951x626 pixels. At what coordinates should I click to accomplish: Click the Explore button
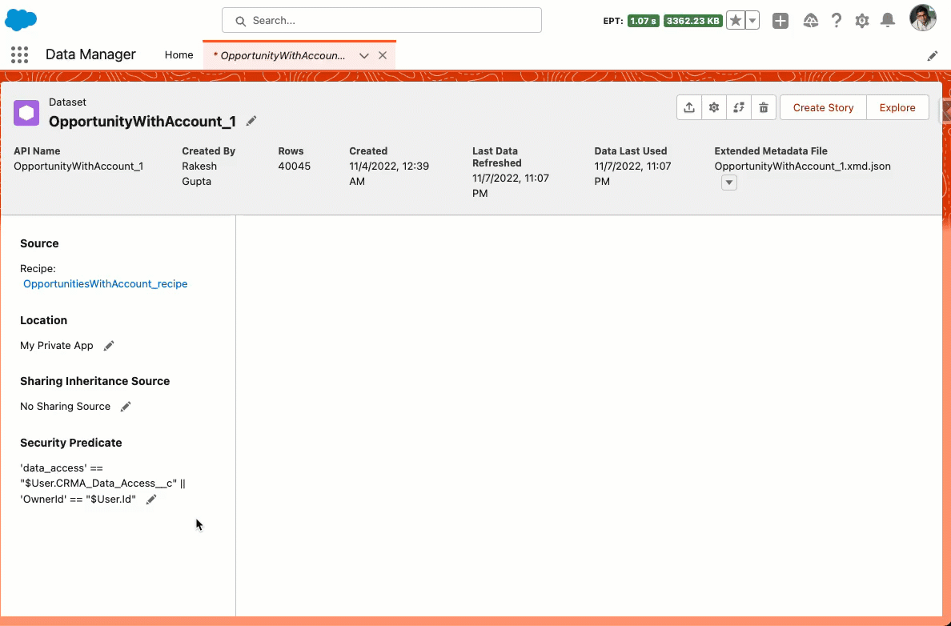point(897,107)
